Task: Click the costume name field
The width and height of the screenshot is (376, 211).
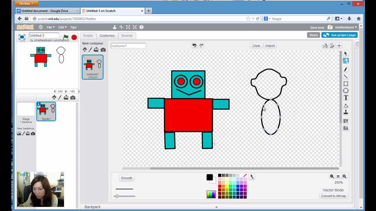Action: point(128,46)
